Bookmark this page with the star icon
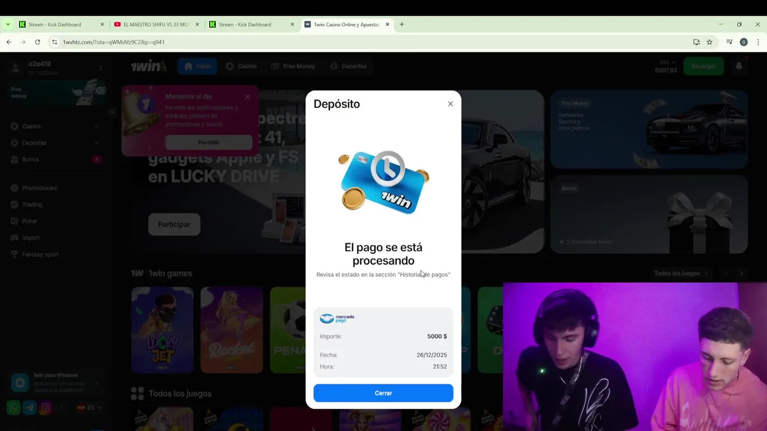This screenshot has width=767, height=431. click(709, 42)
